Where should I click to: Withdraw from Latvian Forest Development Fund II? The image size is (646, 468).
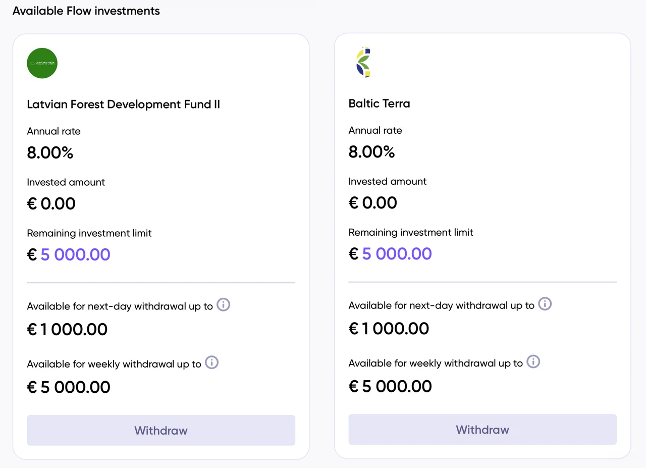point(161,430)
